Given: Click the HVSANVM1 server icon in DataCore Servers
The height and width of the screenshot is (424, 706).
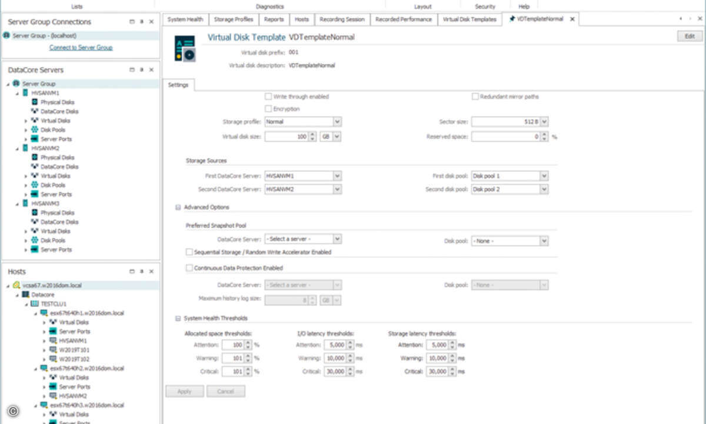Looking at the screenshot, I should coord(25,93).
